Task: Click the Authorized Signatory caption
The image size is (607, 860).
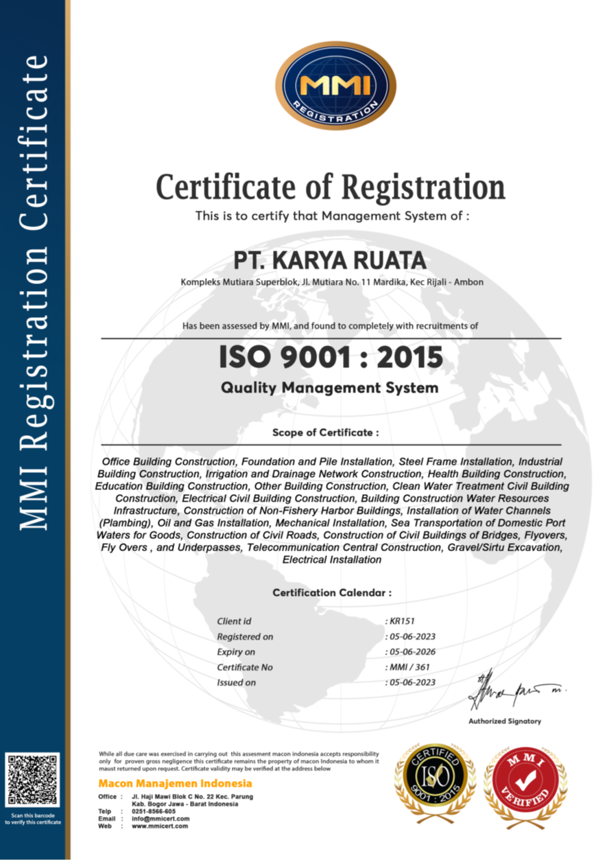Action: pos(505,721)
